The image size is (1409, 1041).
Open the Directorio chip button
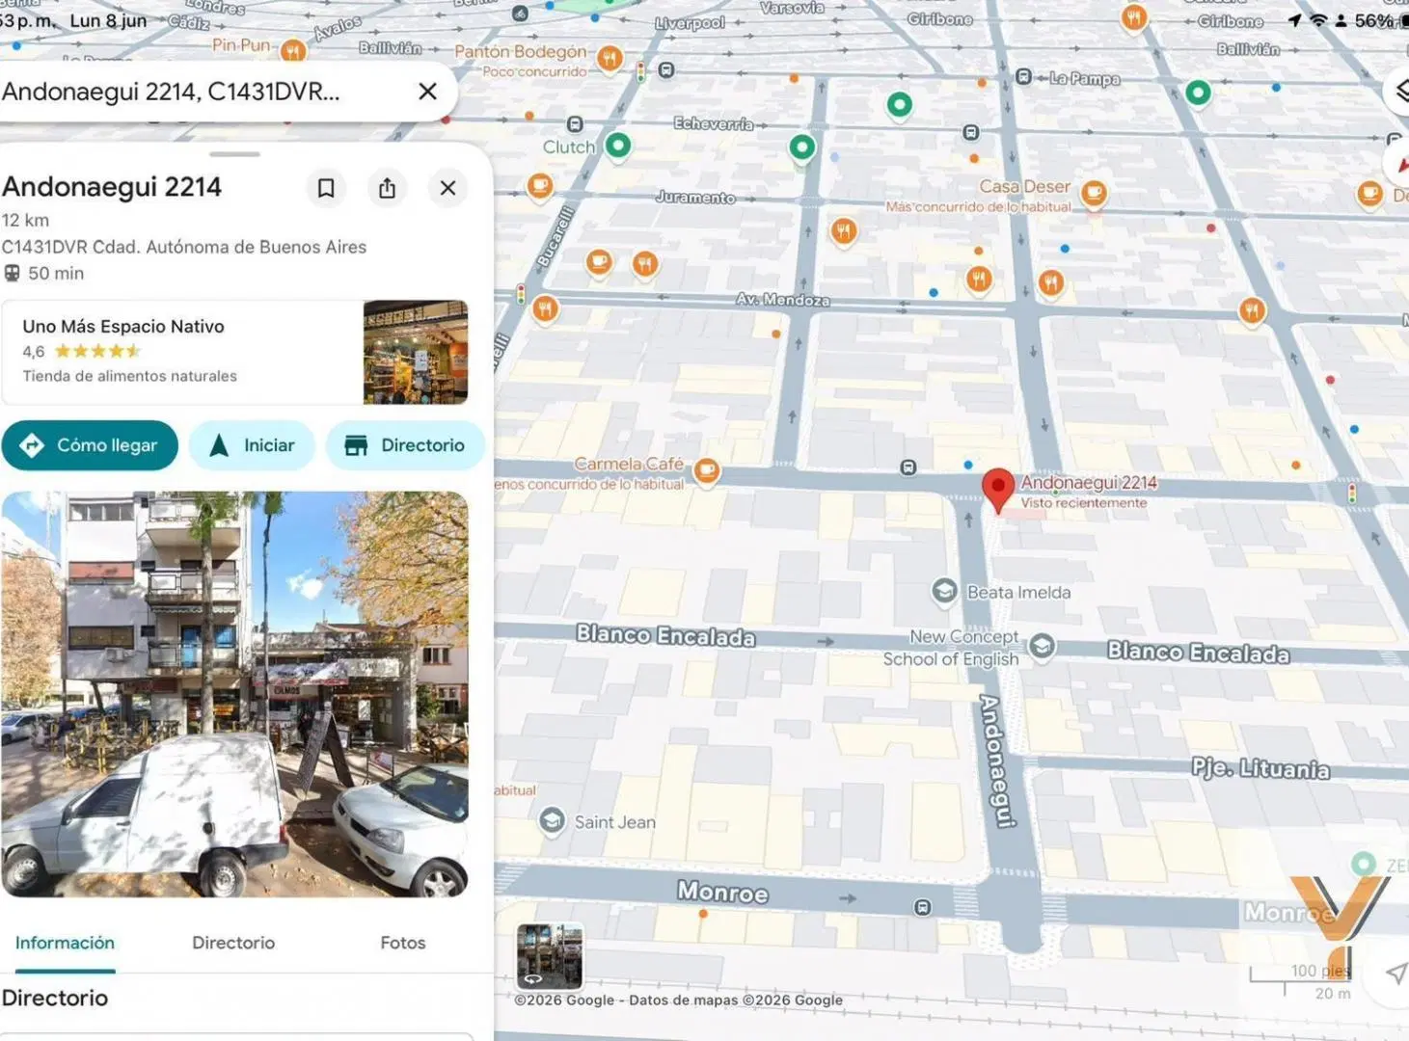(x=405, y=445)
